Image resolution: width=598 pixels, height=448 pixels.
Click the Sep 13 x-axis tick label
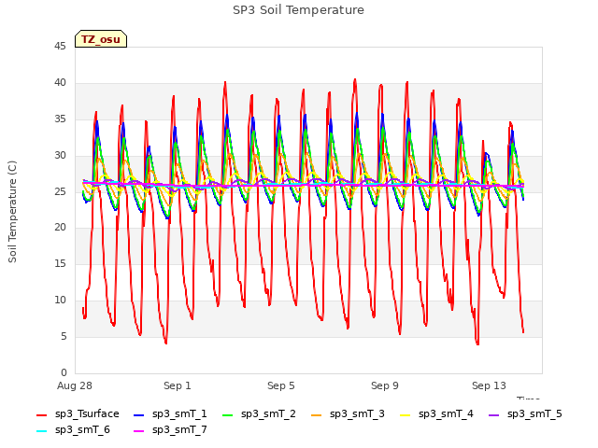[x=489, y=385]
